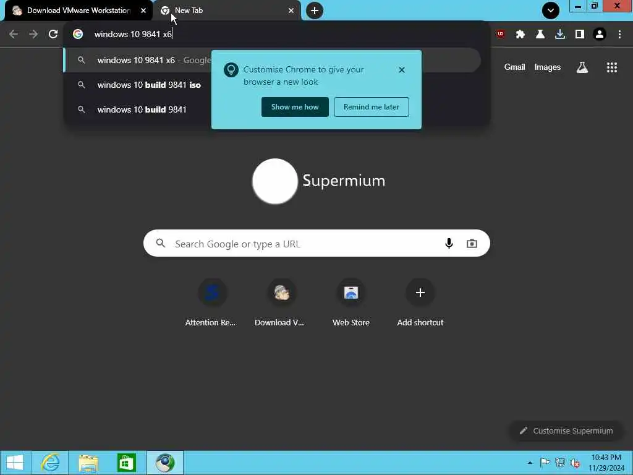Close the New Tab tab

291,11
